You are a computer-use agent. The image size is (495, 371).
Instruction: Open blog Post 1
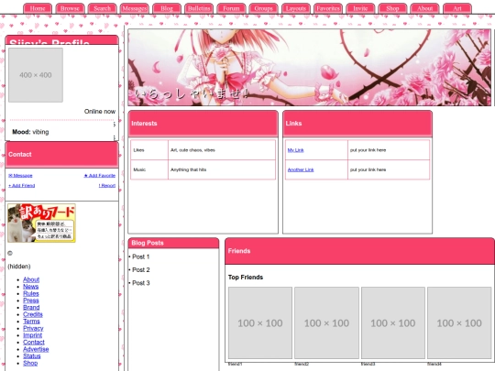coord(141,256)
